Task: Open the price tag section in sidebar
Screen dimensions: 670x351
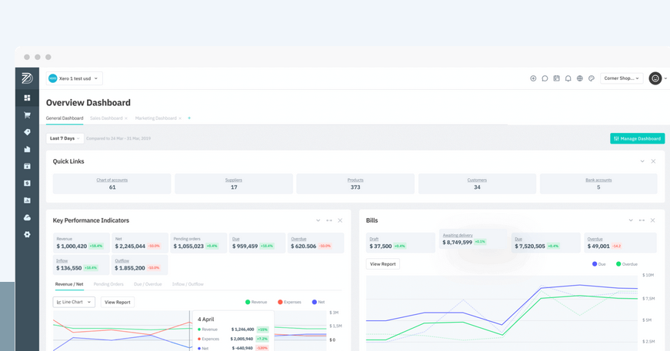Action: [x=27, y=132]
